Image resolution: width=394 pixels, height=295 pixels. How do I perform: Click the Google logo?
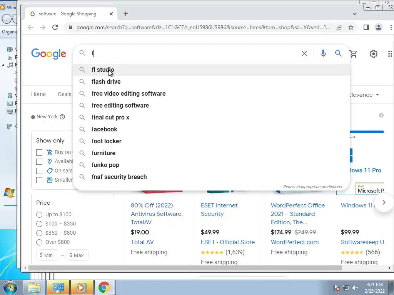tap(49, 54)
